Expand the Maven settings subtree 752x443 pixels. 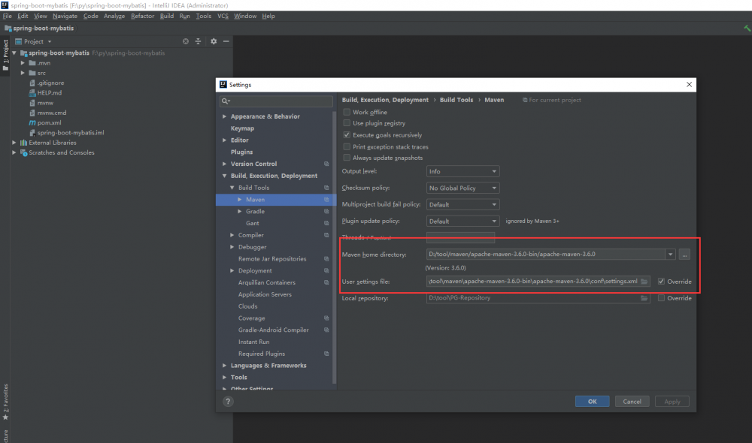[x=240, y=200]
